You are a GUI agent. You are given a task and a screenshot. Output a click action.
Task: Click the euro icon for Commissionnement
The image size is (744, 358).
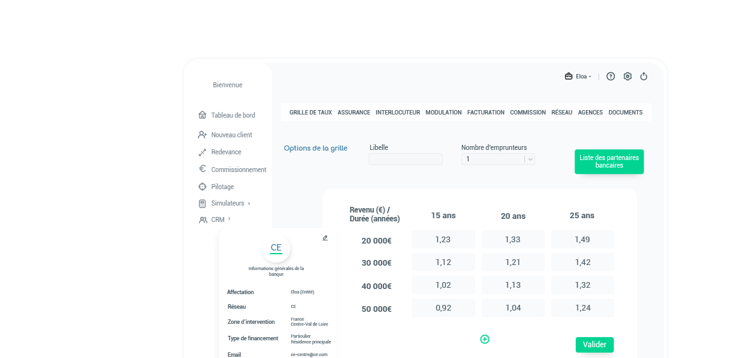[x=202, y=169]
